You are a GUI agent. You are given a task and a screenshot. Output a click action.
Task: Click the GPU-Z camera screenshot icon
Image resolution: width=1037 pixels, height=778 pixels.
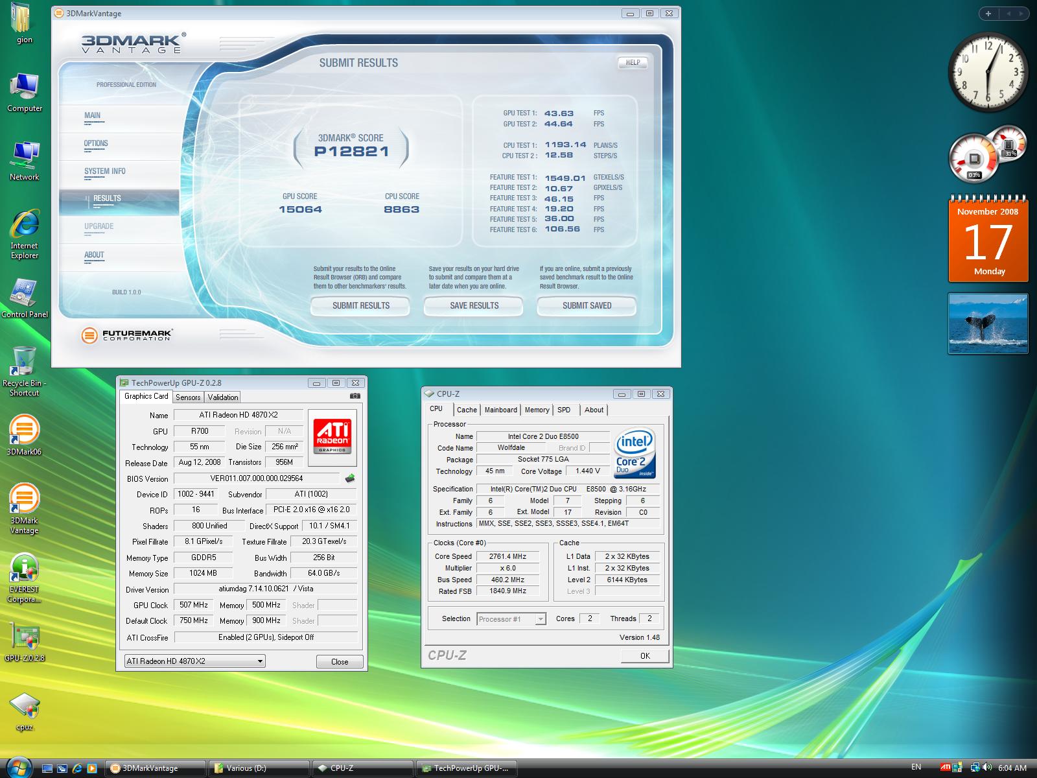[355, 395]
